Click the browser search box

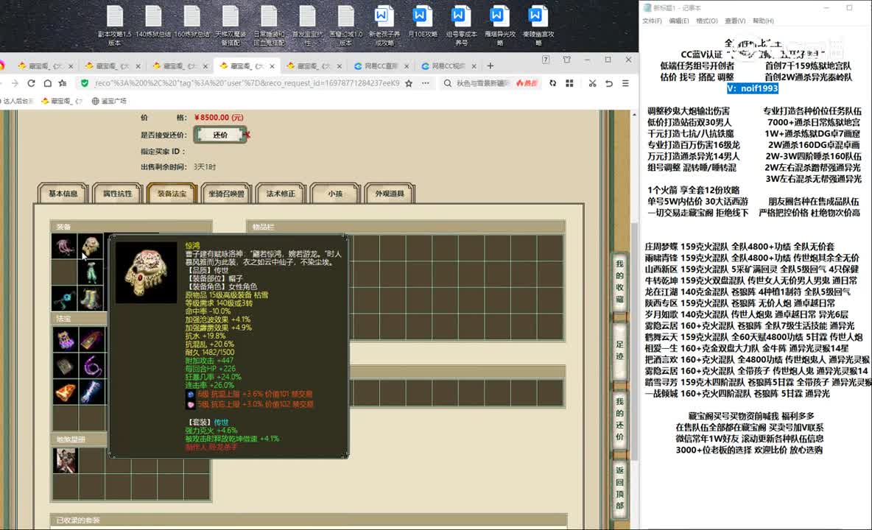click(x=482, y=83)
